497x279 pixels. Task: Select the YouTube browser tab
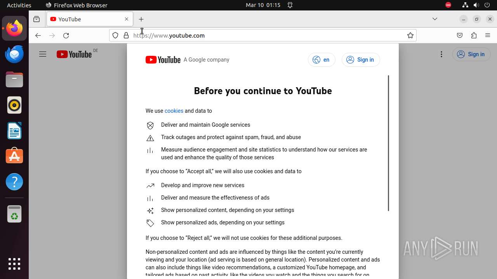(x=90, y=19)
